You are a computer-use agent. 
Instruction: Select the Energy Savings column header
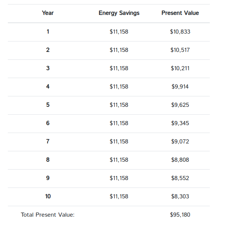[x=119, y=13]
